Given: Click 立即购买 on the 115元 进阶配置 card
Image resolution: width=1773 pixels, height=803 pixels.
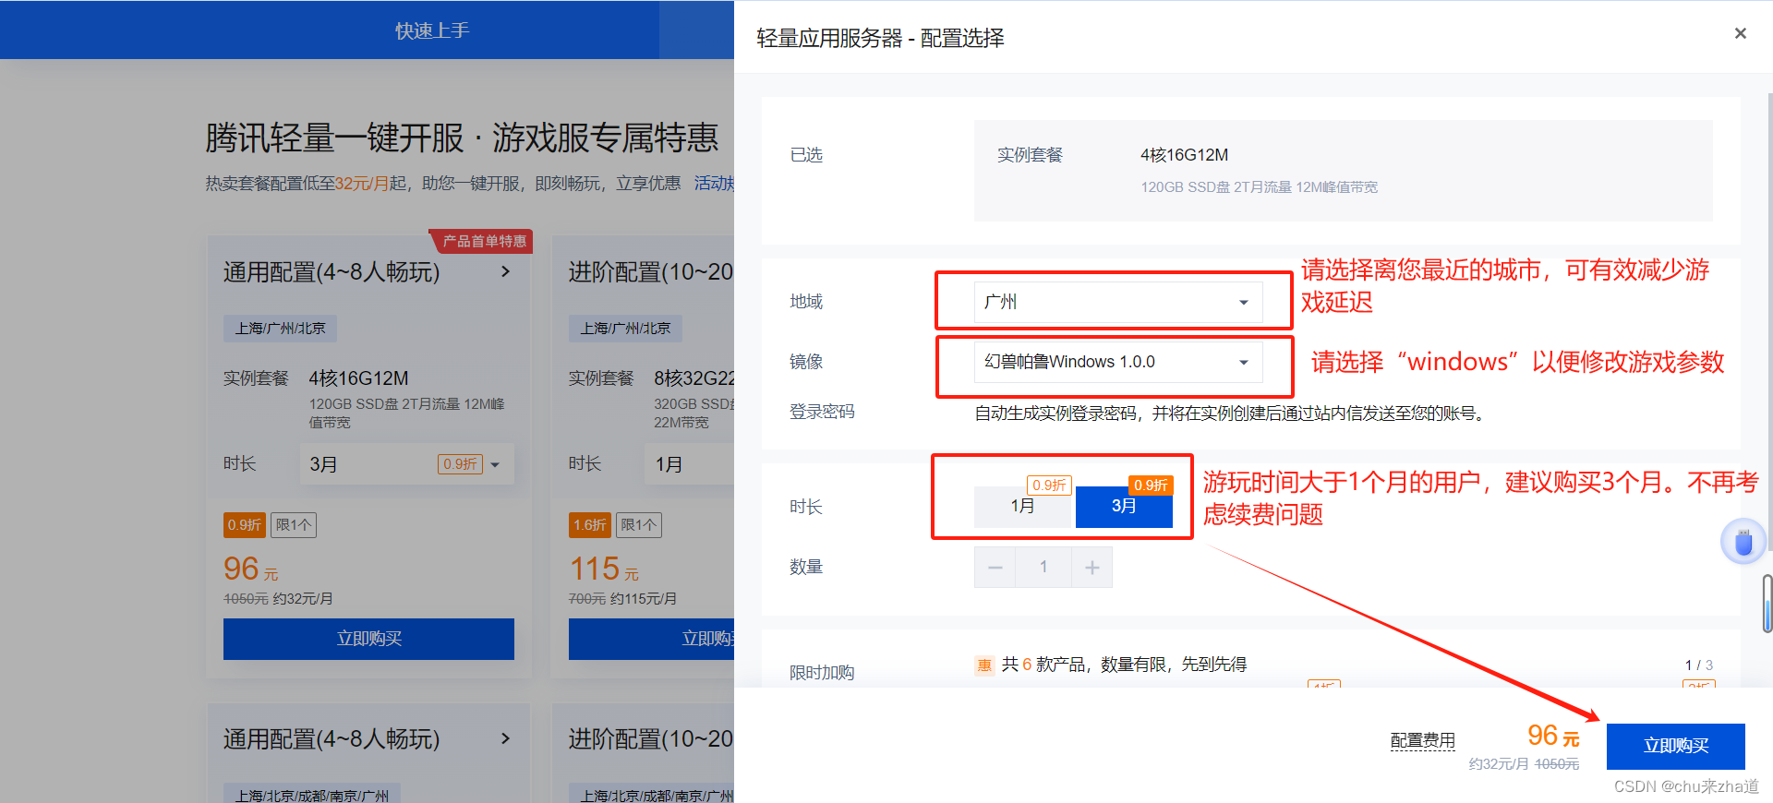Looking at the screenshot, I should click(651, 639).
